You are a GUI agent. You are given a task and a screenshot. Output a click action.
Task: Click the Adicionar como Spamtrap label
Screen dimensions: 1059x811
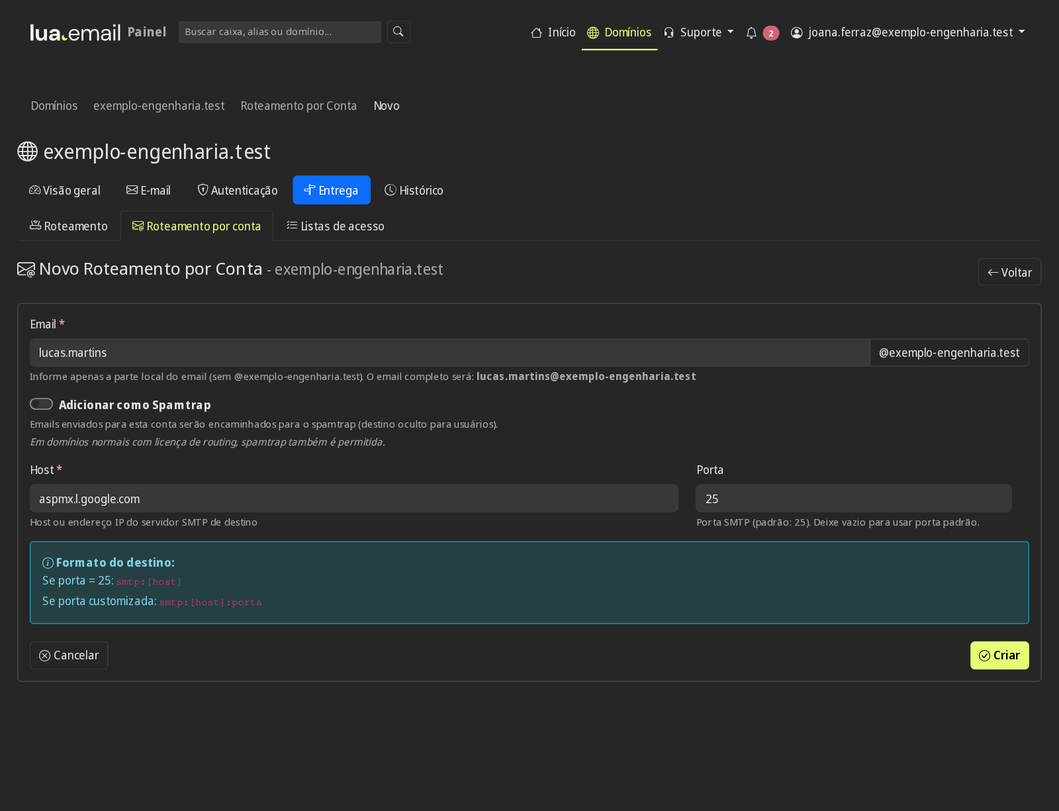coord(135,405)
